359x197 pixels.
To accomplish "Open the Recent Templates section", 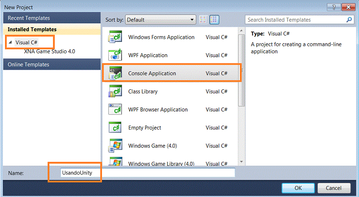I will click(52, 18).
